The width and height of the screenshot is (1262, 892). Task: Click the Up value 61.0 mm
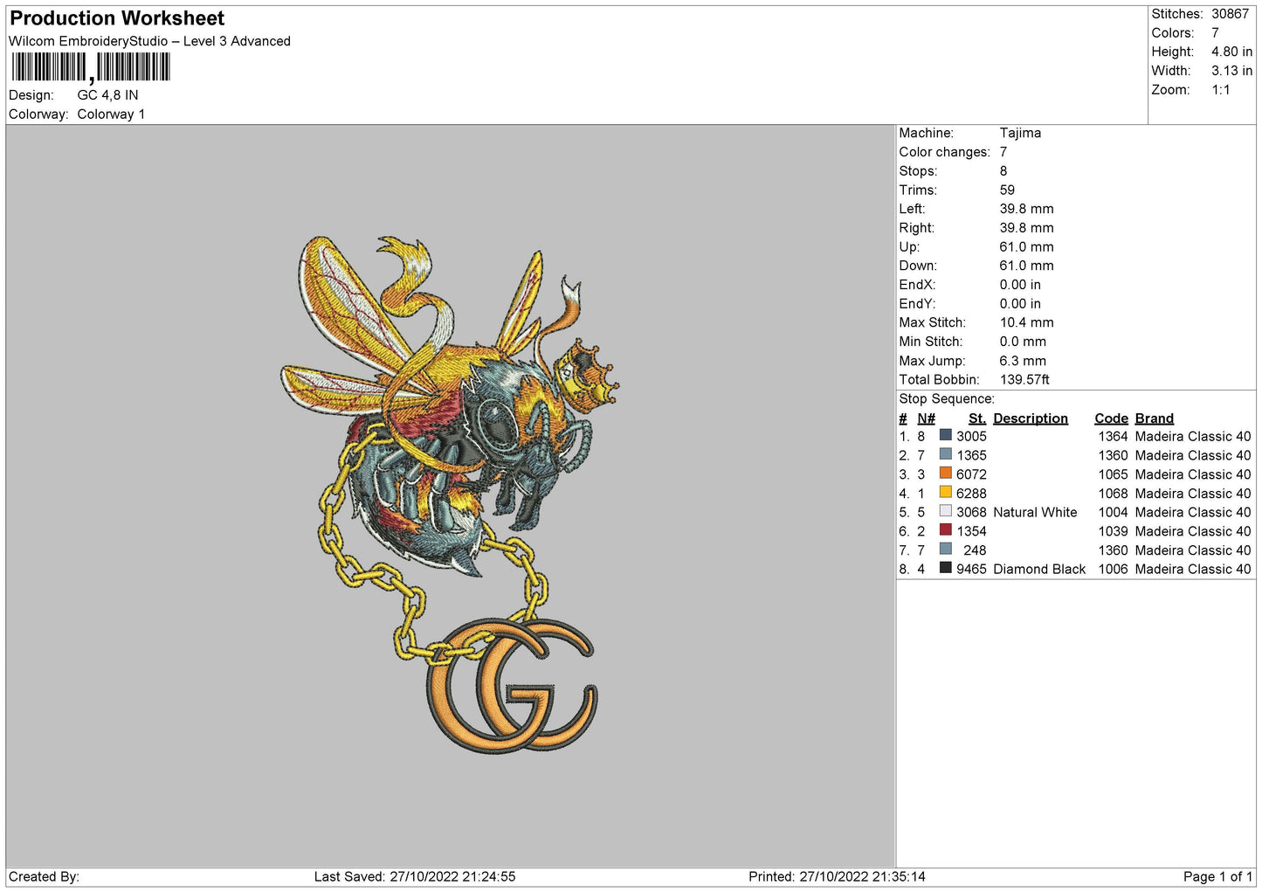tap(1026, 247)
